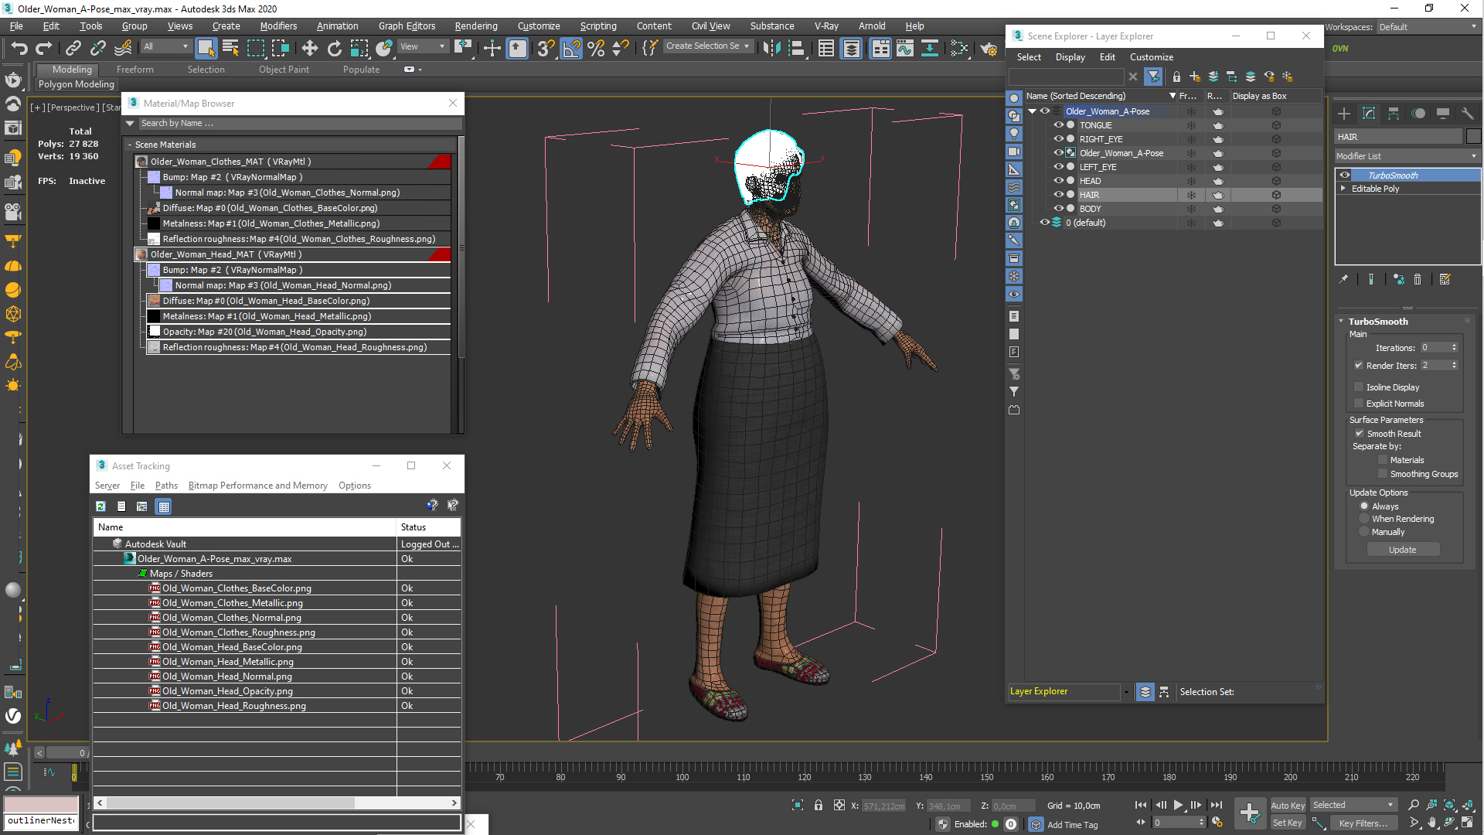Image resolution: width=1484 pixels, height=835 pixels.
Task: Enable Isoline Display checkbox
Action: pyautogui.click(x=1359, y=387)
